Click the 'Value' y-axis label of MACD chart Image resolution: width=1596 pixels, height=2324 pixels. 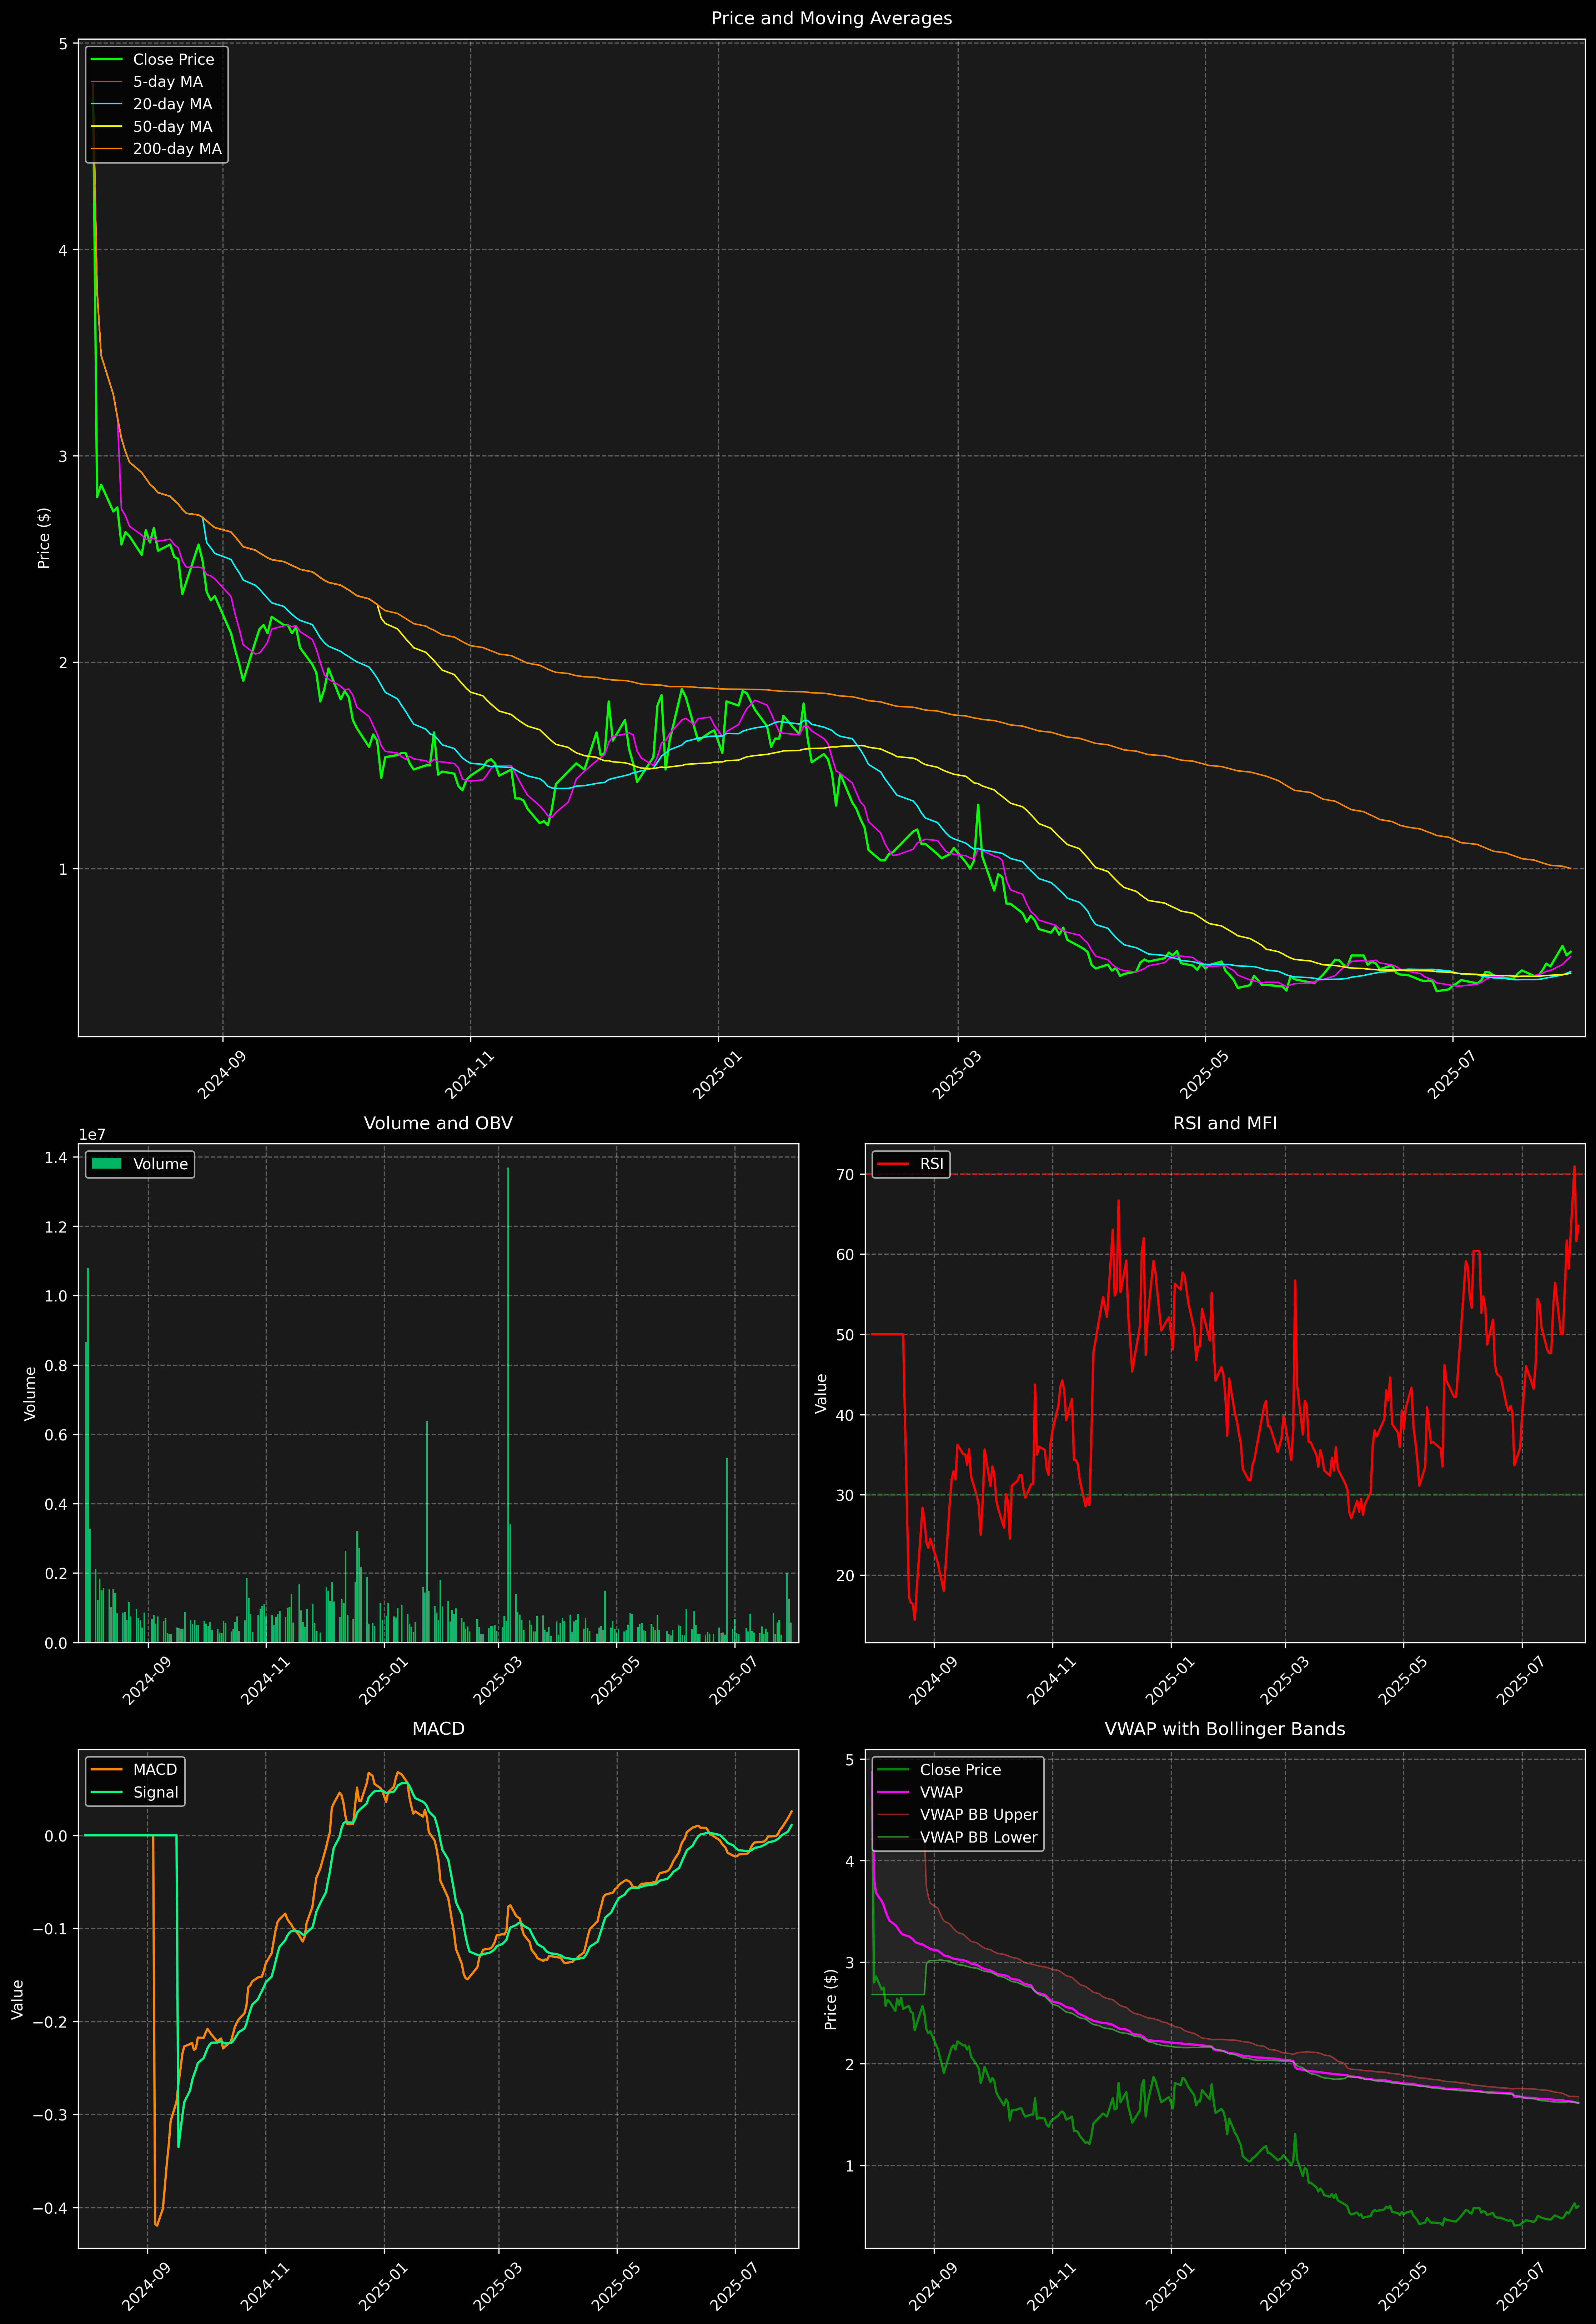17,1999
